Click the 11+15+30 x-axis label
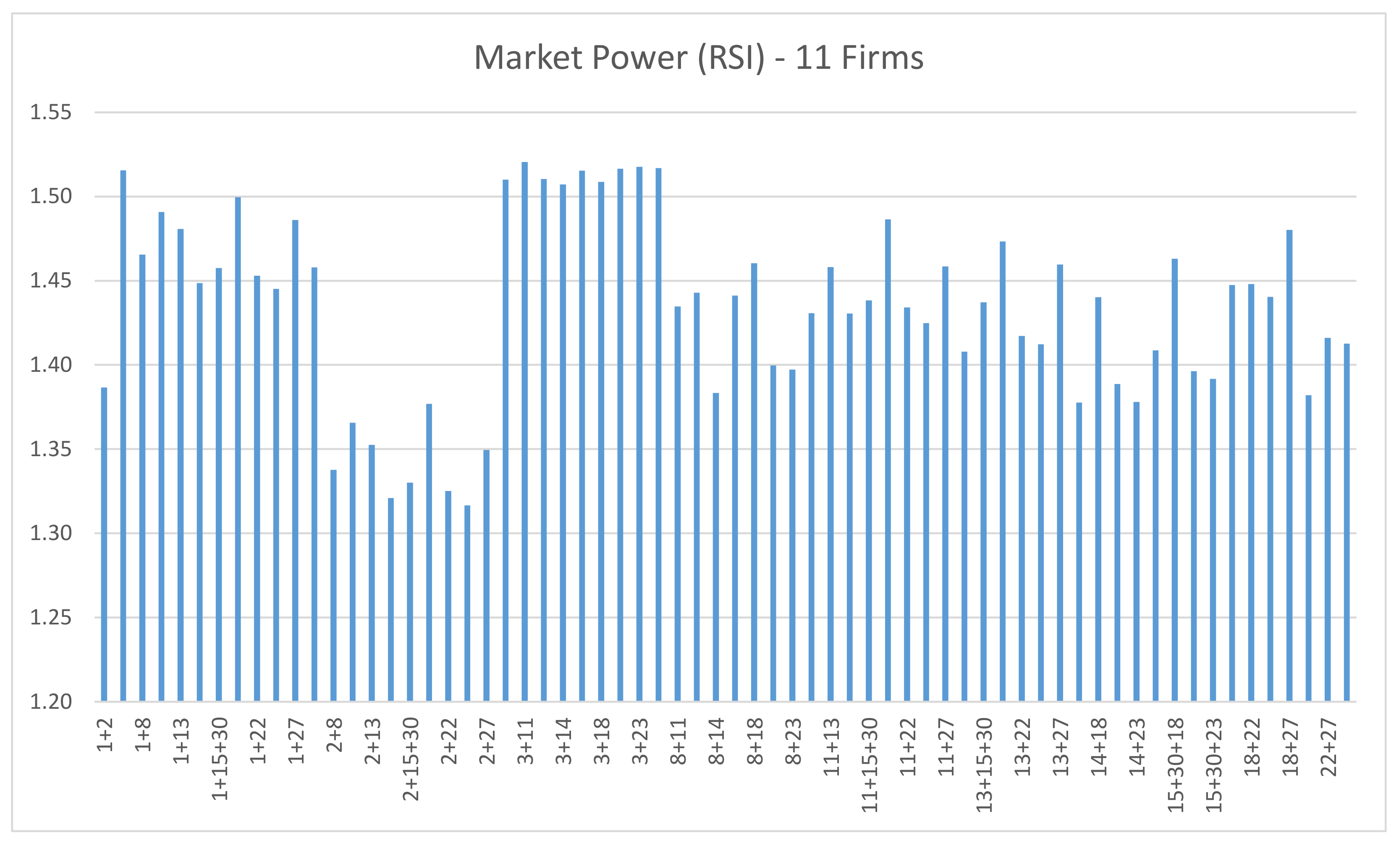1399x846 pixels. click(x=870, y=765)
